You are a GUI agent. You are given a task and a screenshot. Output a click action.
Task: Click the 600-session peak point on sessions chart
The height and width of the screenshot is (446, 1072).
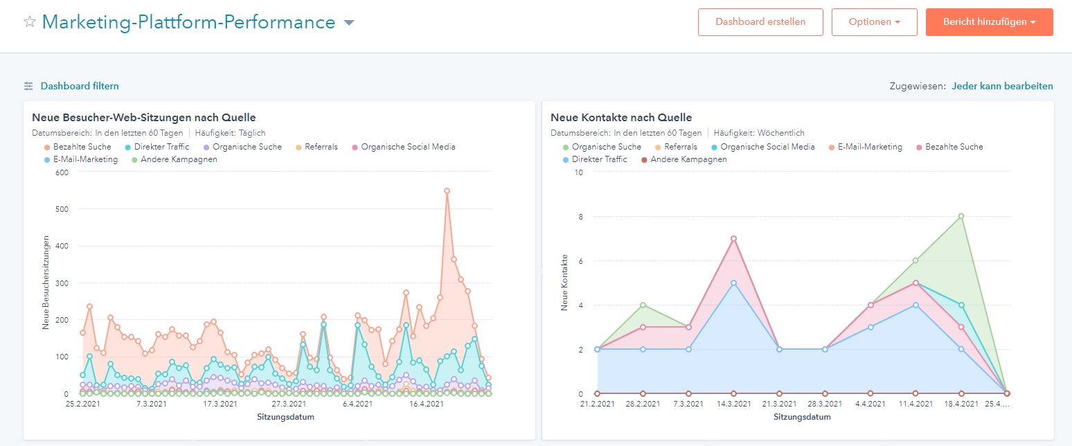[447, 190]
